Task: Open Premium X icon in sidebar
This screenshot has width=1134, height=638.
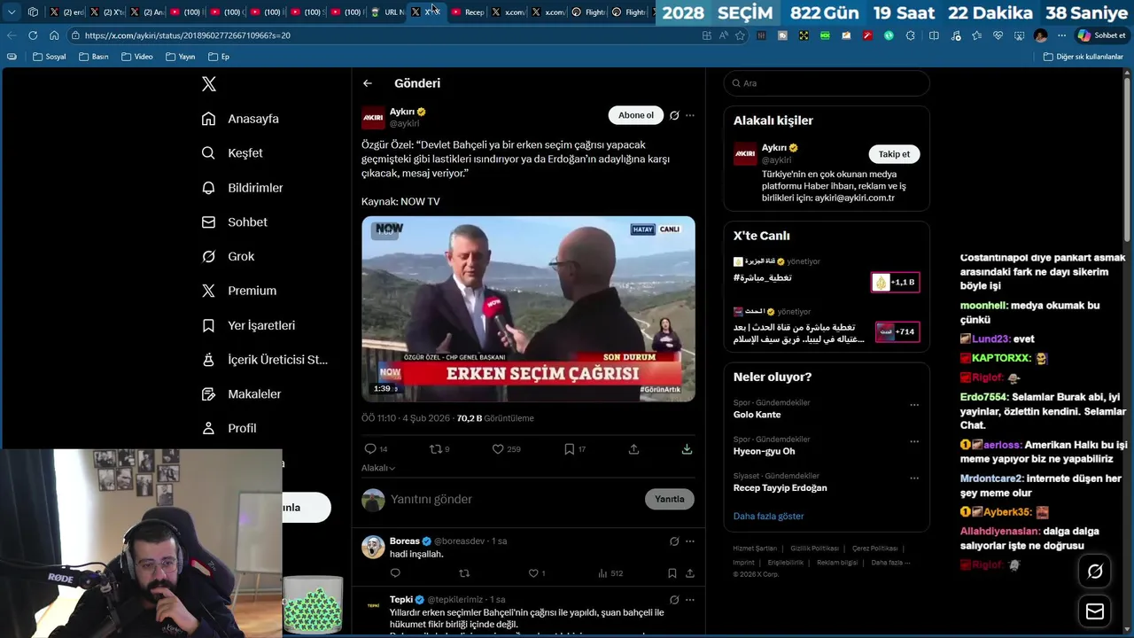Action: 208,291
